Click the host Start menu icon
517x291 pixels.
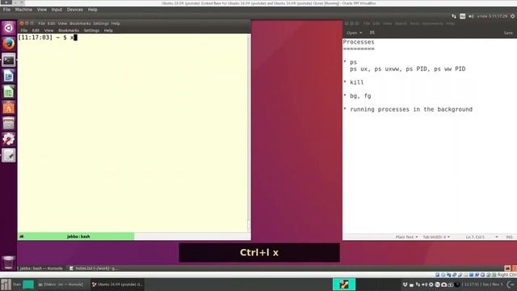6,285
